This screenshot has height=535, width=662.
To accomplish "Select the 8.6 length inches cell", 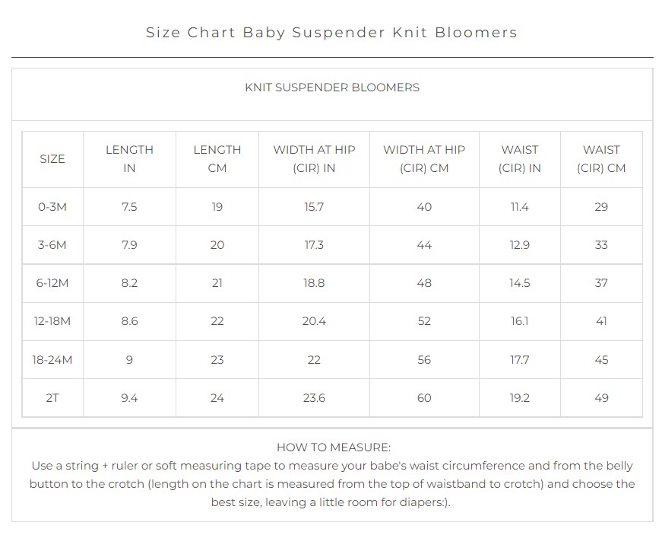I will tap(129, 320).
